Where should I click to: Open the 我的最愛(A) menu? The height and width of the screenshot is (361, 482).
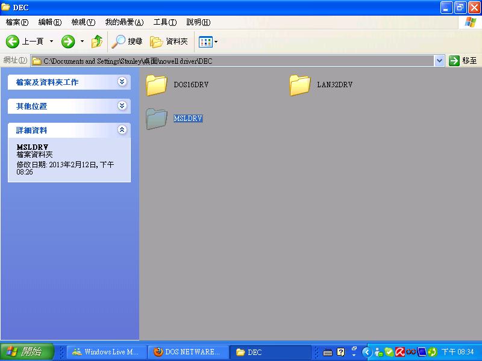tap(124, 22)
